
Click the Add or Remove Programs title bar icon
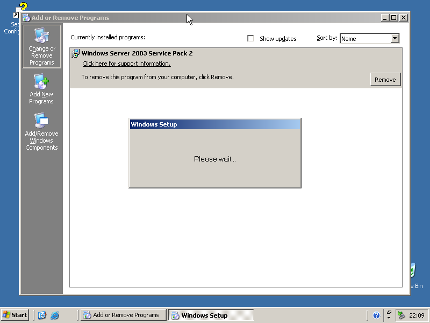pos(26,18)
